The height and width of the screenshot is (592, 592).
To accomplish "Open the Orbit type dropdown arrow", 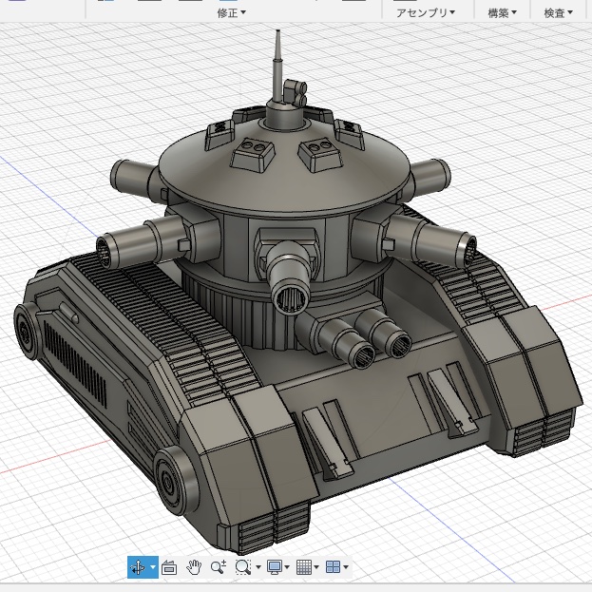I will (153, 566).
